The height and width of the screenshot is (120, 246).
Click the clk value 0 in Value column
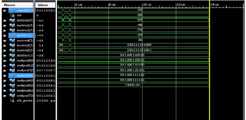coord(37,15)
